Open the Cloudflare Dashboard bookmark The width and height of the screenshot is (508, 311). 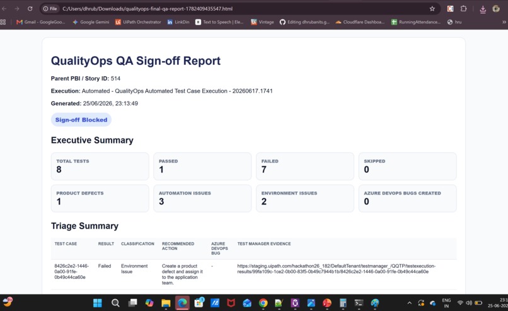tap(360, 22)
